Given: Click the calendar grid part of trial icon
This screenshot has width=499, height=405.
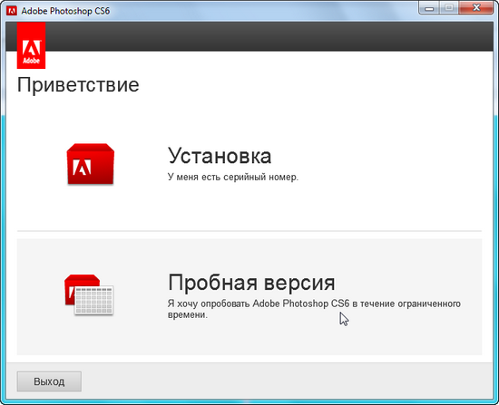Looking at the screenshot, I should coord(93,301).
